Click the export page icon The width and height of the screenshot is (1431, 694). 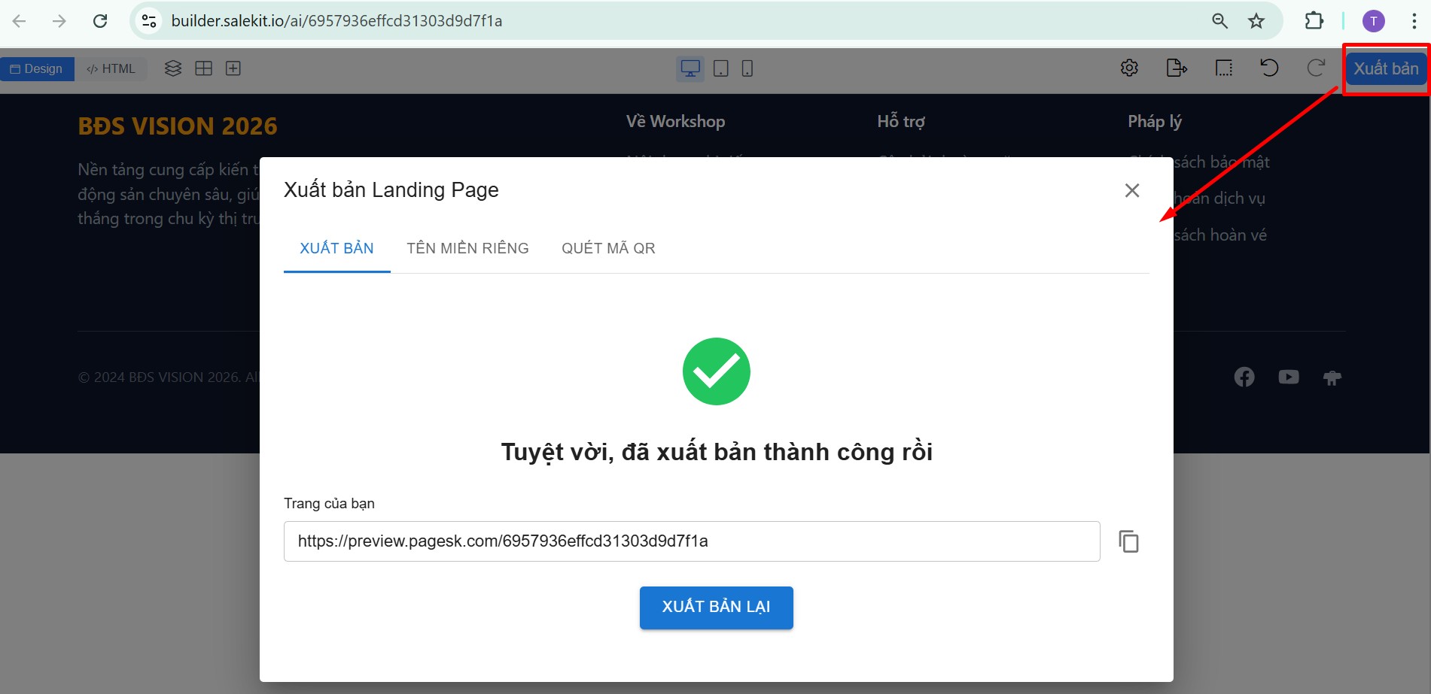point(1176,68)
